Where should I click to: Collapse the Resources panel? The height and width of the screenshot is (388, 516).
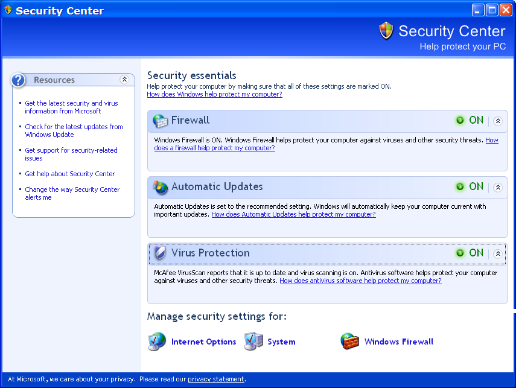124,80
